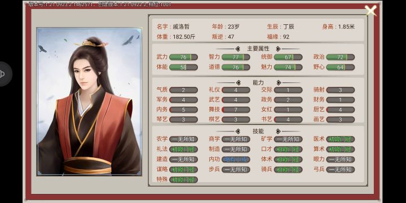Click the 武力 bar showing 76
Viewport: 406px width, 203px height.
184,57
